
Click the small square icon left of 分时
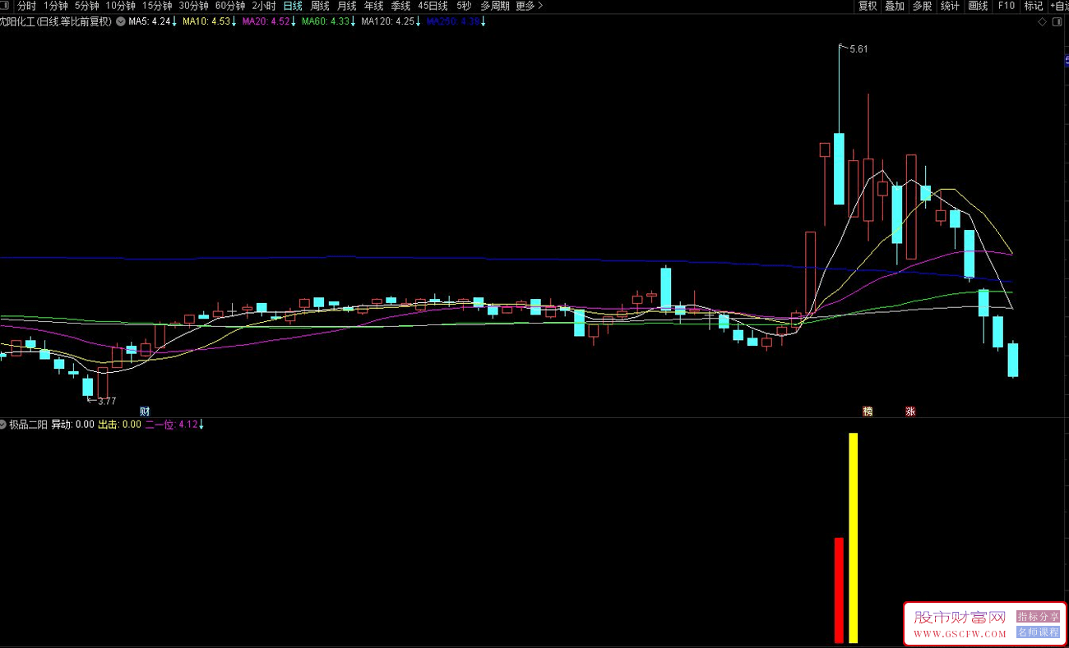coord(6,6)
